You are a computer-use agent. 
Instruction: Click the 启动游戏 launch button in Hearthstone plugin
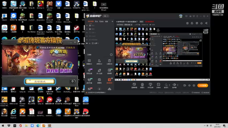40,81
